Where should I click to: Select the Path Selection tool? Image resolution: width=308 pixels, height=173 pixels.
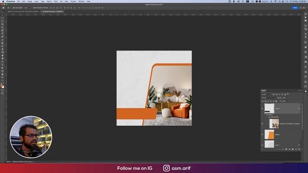(2, 68)
